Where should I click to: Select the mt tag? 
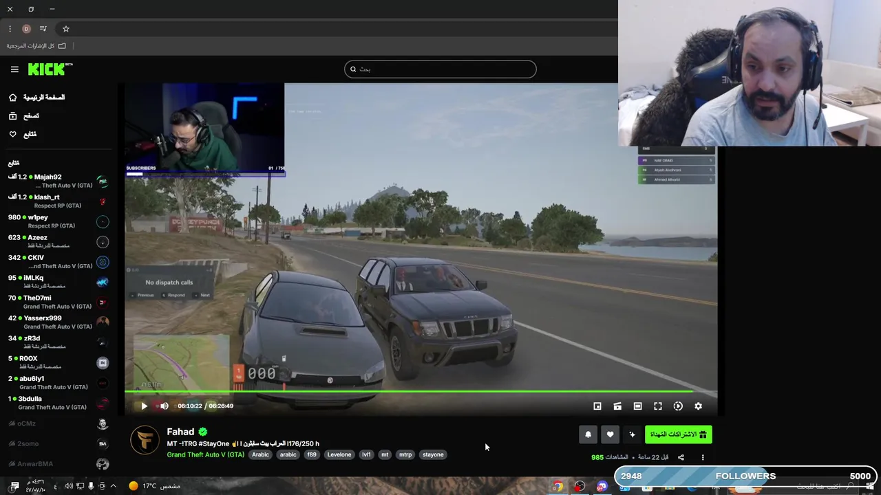(385, 454)
